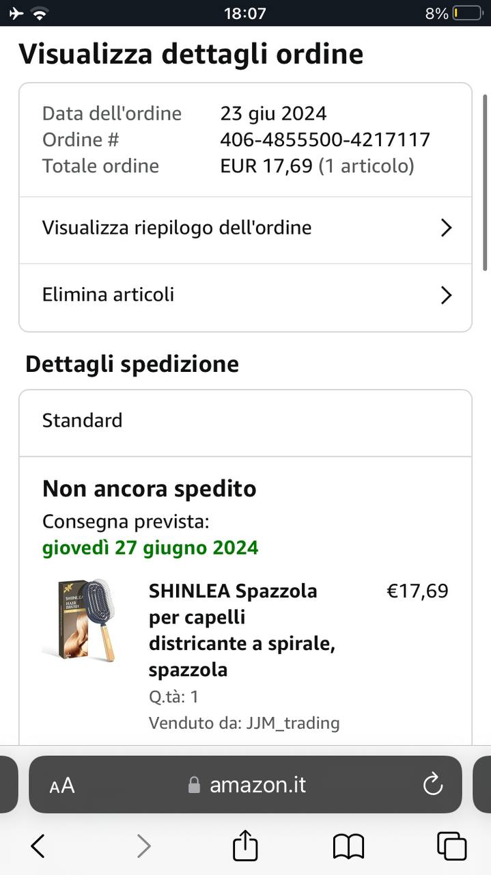Tap the padlock icon in address bar
491x875 pixels.
(195, 785)
